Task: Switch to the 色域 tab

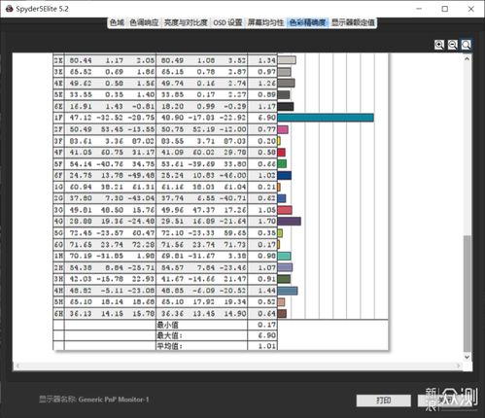Action: coord(117,22)
